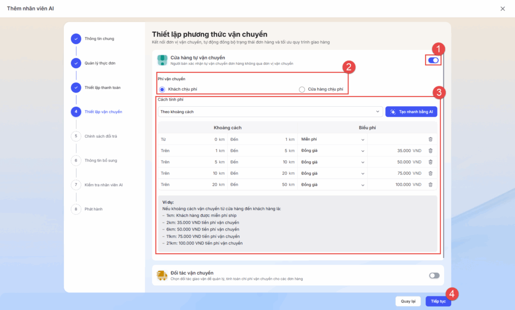Screen dimensions: 515x310
Task: Delete the 0 km to 1 km fee row
Action: (431, 139)
